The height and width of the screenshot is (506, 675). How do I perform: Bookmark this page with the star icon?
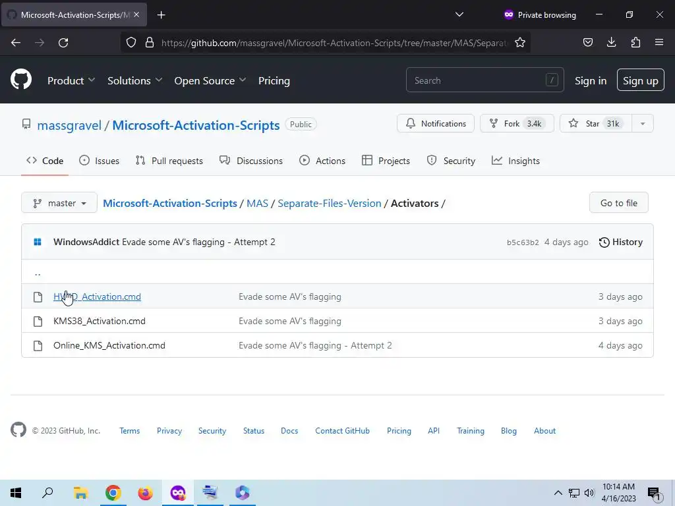pyautogui.click(x=520, y=43)
